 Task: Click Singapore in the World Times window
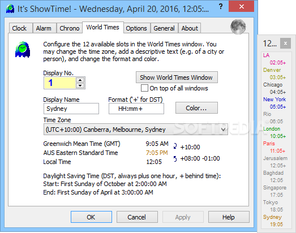point(275,188)
